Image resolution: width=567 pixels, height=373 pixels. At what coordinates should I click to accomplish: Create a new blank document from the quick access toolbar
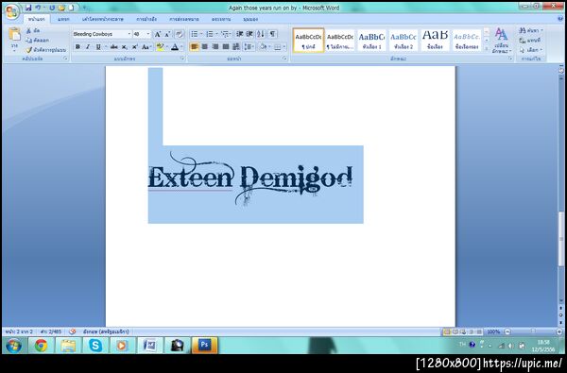[x=71, y=8]
